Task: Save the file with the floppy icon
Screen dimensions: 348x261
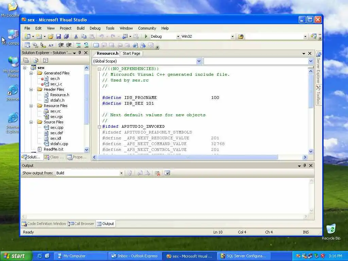Action: coord(58,36)
